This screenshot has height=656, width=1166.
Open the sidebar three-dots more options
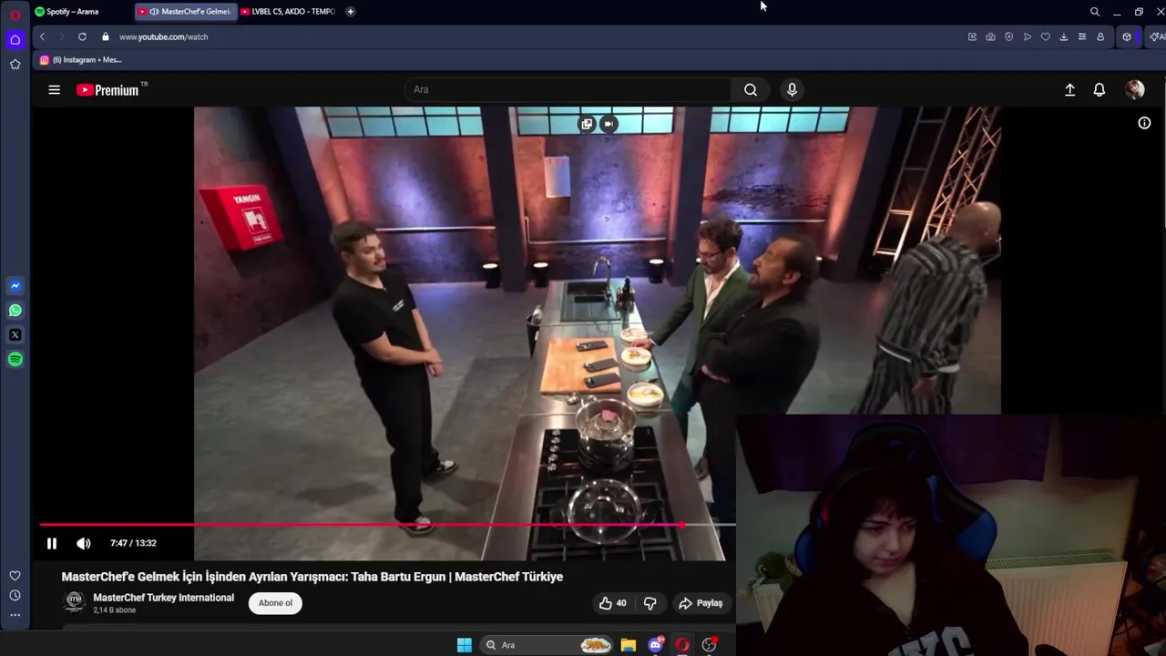(x=15, y=615)
